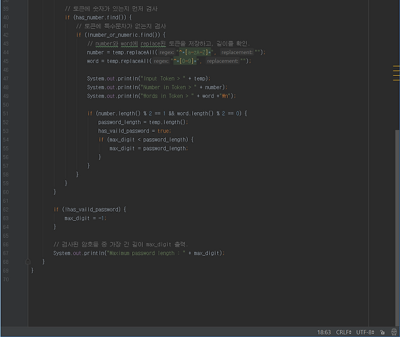Click the bottom orange warning stripe mark
The image size is (400, 337).
396,80
